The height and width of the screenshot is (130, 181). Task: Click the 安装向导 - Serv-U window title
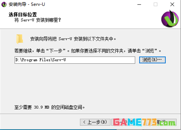tap(27, 5)
